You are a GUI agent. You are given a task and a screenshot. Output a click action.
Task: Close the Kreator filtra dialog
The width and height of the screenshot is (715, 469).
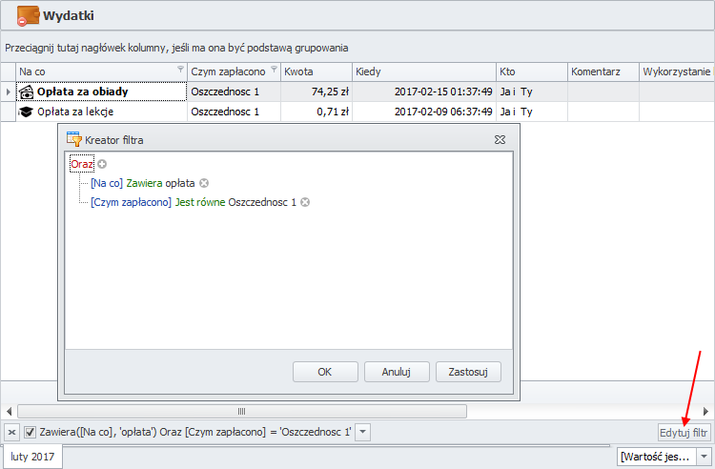pyautogui.click(x=500, y=139)
